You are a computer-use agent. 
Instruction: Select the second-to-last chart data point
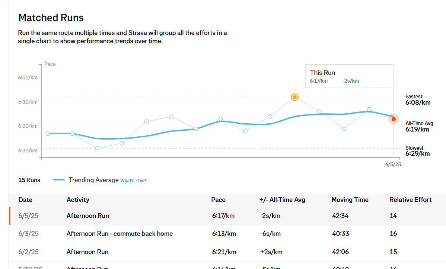click(x=369, y=109)
